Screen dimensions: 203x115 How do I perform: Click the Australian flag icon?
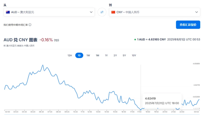tap(8, 12)
